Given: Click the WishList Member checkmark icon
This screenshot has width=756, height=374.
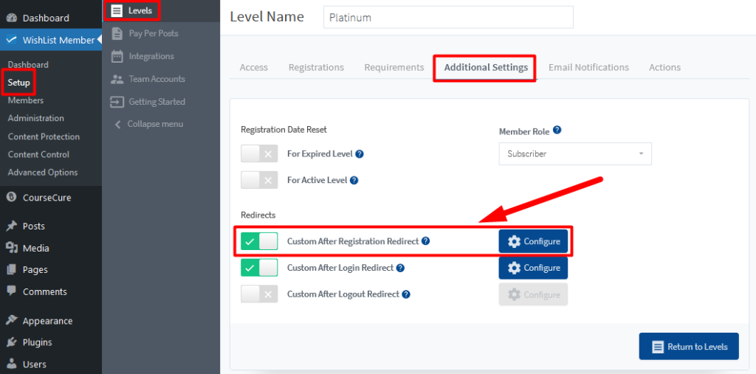Looking at the screenshot, I should point(12,40).
